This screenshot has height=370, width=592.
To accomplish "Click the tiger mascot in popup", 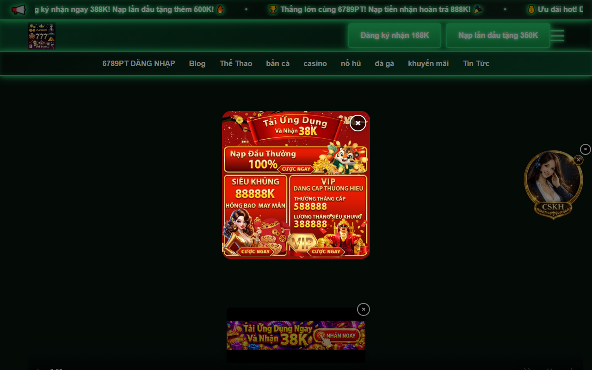I will (x=343, y=157).
